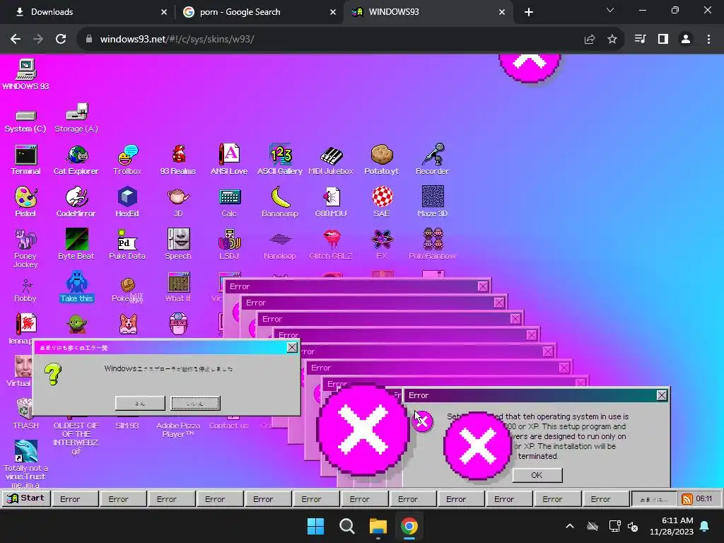Image resolution: width=724 pixels, height=543 pixels.
Task: Open the Bananamp banana icon
Action: [x=280, y=202]
